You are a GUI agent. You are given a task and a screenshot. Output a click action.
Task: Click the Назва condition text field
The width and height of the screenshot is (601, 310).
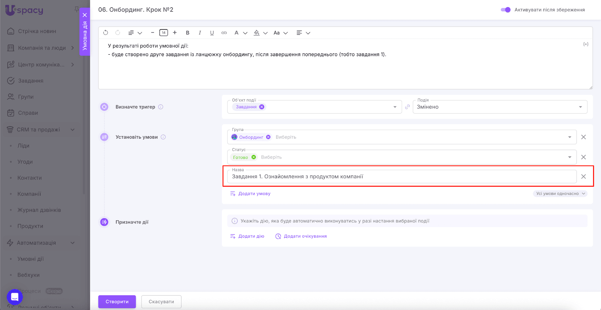click(401, 177)
